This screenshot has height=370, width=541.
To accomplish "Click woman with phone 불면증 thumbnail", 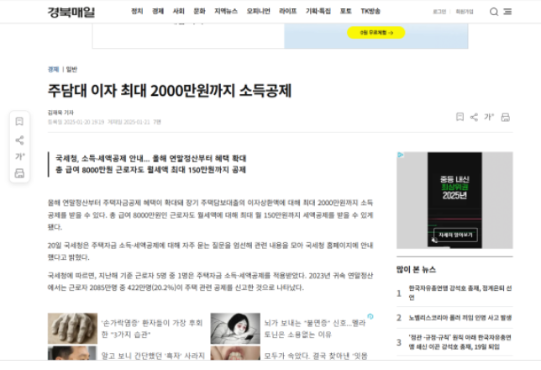I will point(235,329).
